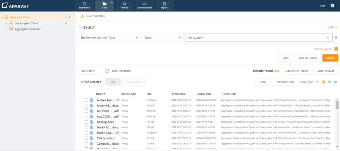The width and height of the screenshot is (340, 151).
Task: Open the By Service: Service Type dropdown
Action: click(x=109, y=38)
